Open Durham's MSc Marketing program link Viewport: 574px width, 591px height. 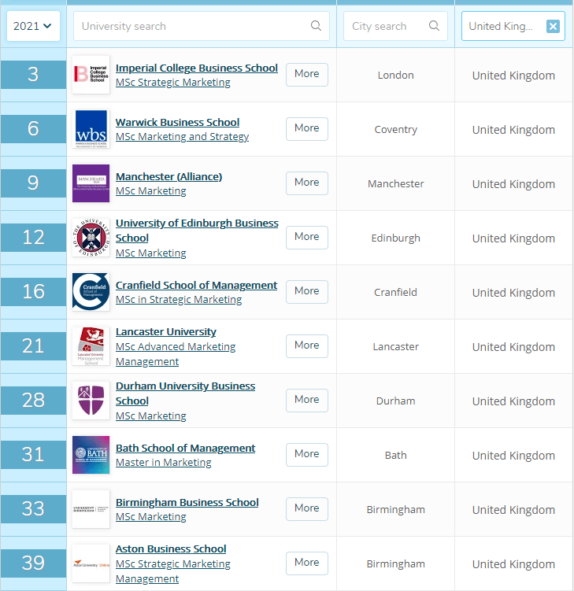tap(151, 416)
